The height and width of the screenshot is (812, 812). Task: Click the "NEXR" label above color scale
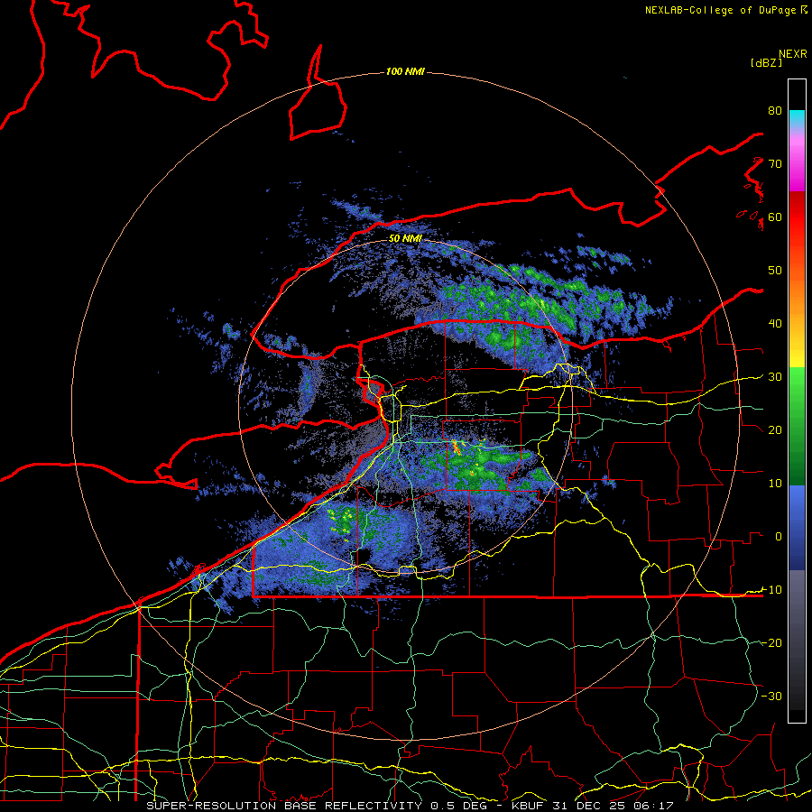tap(792, 54)
